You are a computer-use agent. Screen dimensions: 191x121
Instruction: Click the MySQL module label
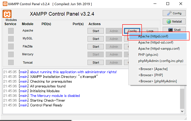(x=28, y=38)
